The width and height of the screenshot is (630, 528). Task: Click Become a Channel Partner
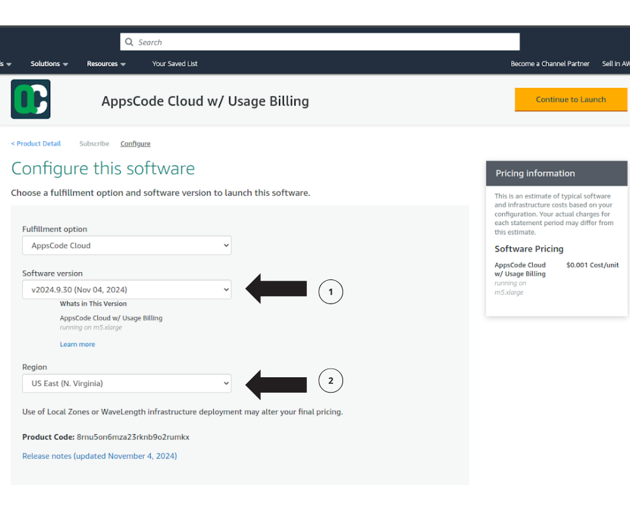[550, 64]
